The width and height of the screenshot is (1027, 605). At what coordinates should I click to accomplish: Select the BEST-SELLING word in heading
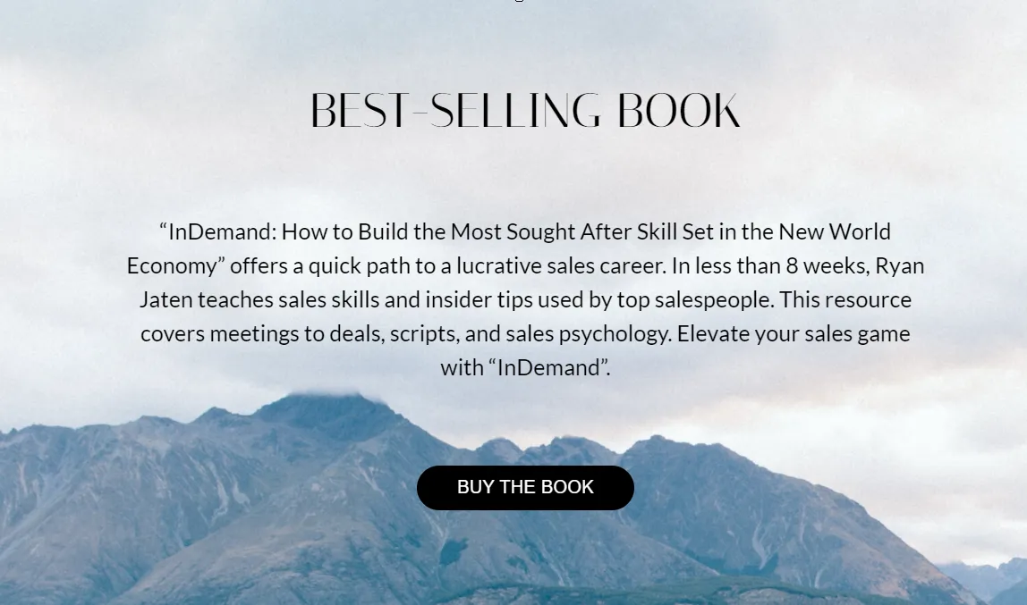[x=455, y=111]
